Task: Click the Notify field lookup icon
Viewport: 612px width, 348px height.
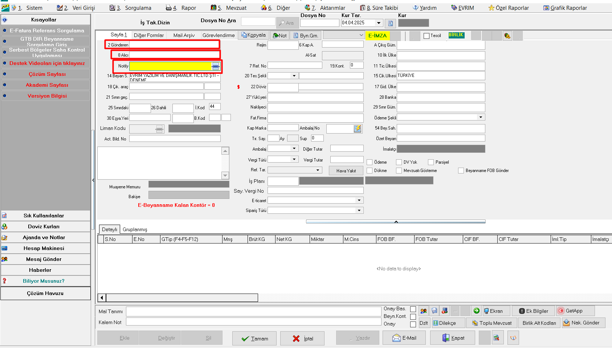Action: click(x=216, y=66)
